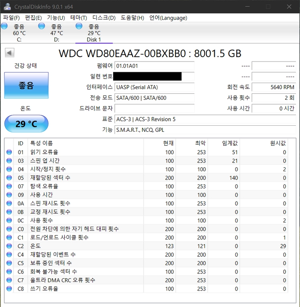Click the 펌웨어 field showing 01.01A01
This screenshot has width=300, height=307.
[154, 66]
